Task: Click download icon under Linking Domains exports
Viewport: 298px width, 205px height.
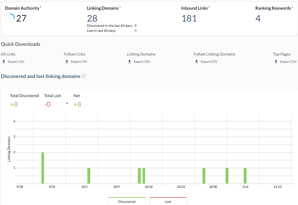Action: point(129,61)
